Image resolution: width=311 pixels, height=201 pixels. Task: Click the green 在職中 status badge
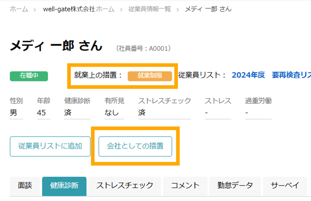click(x=29, y=76)
